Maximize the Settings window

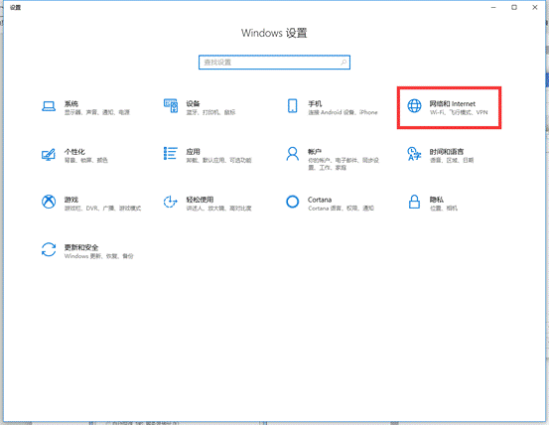pos(514,7)
